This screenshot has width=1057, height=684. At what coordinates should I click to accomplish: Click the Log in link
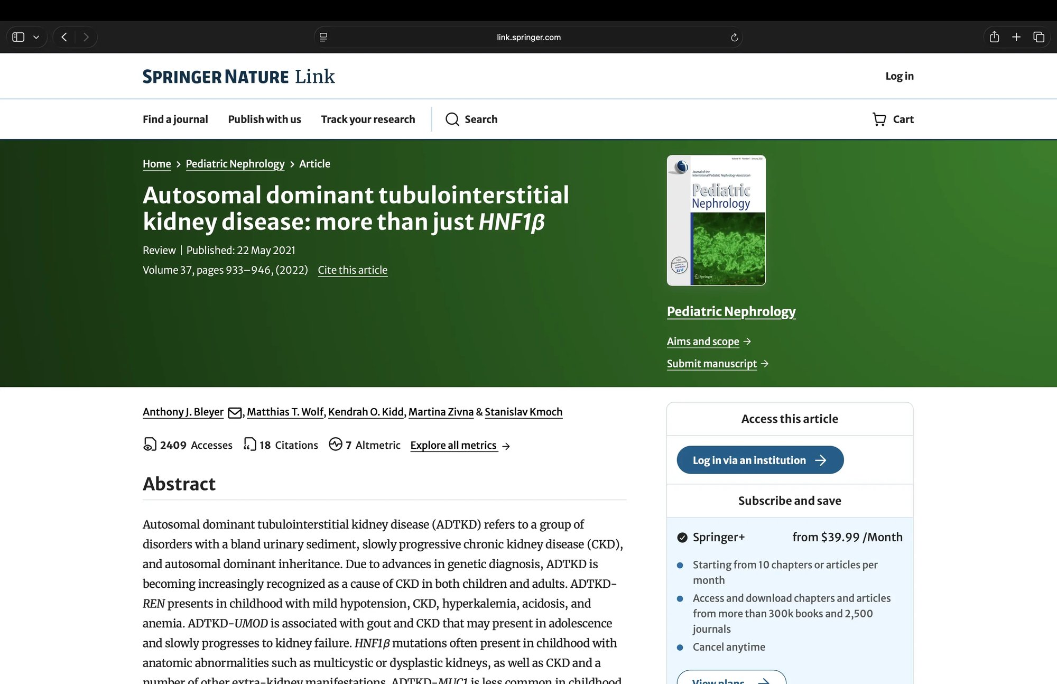click(900, 76)
